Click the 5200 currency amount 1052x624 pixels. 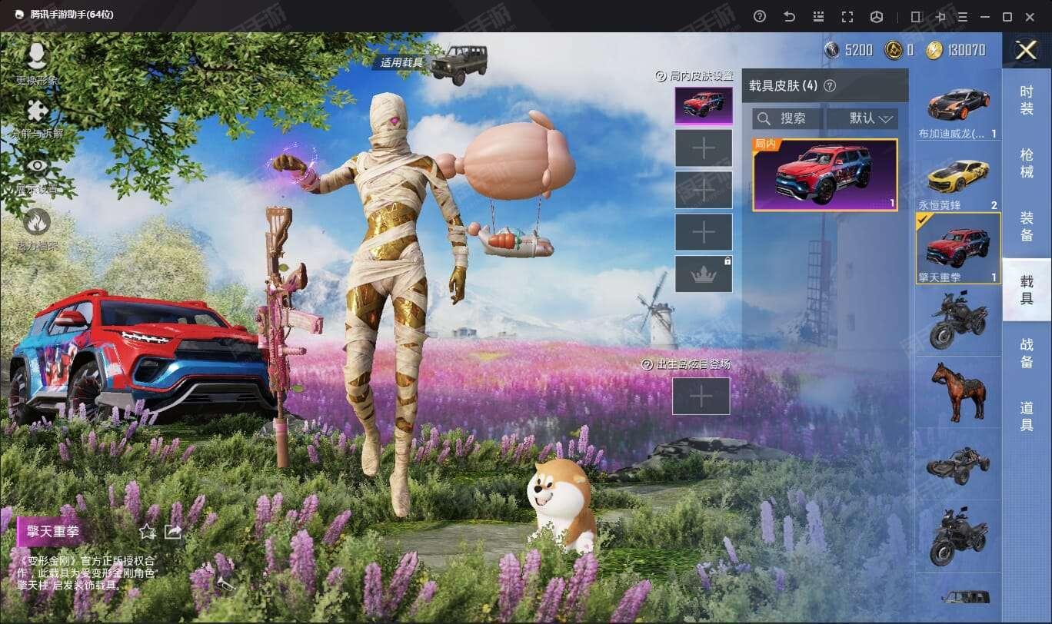(x=859, y=51)
